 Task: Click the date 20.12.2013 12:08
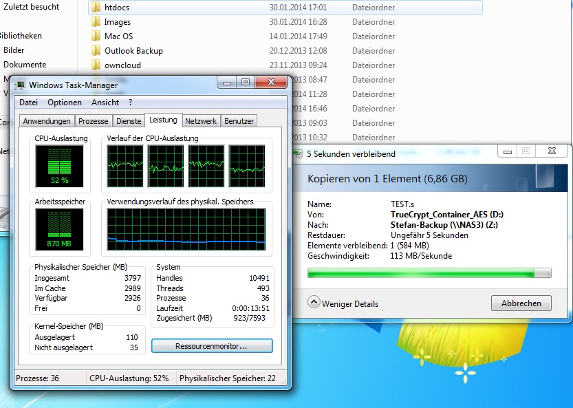pyautogui.click(x=299, y=50)
